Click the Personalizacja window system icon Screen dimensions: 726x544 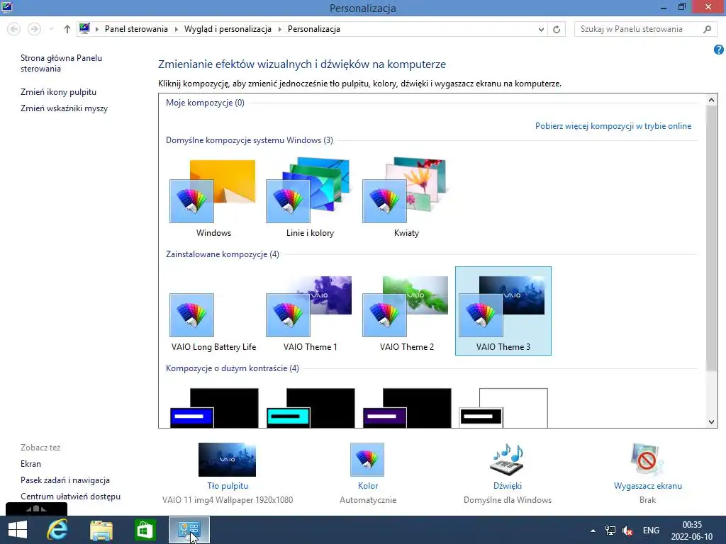7,7
